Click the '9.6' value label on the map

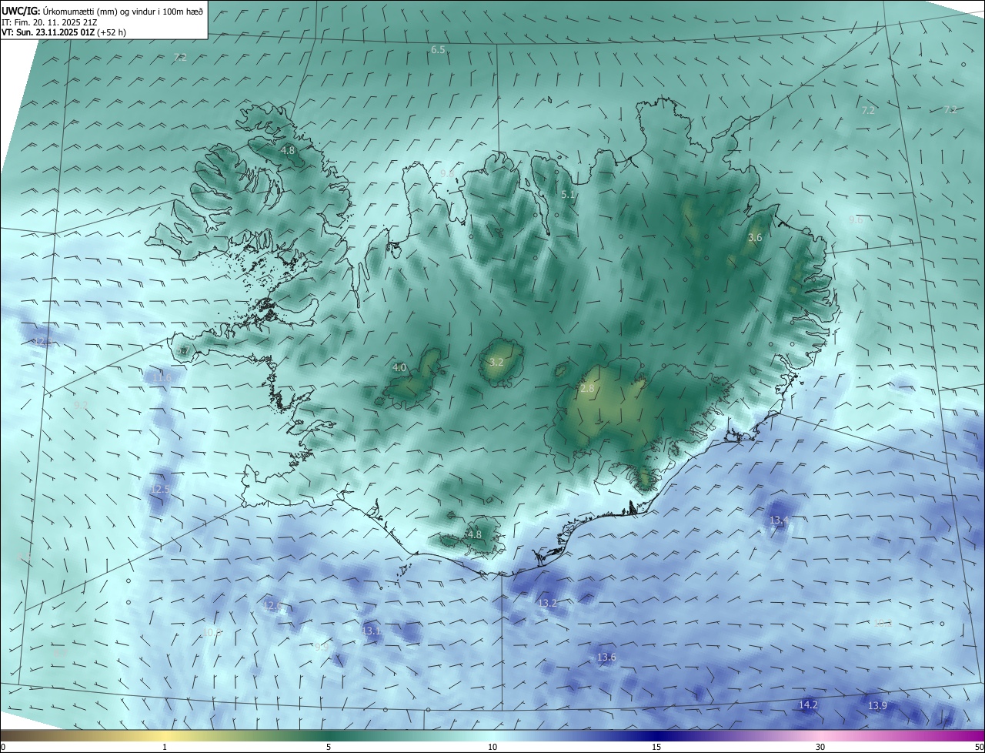[856, 220]
